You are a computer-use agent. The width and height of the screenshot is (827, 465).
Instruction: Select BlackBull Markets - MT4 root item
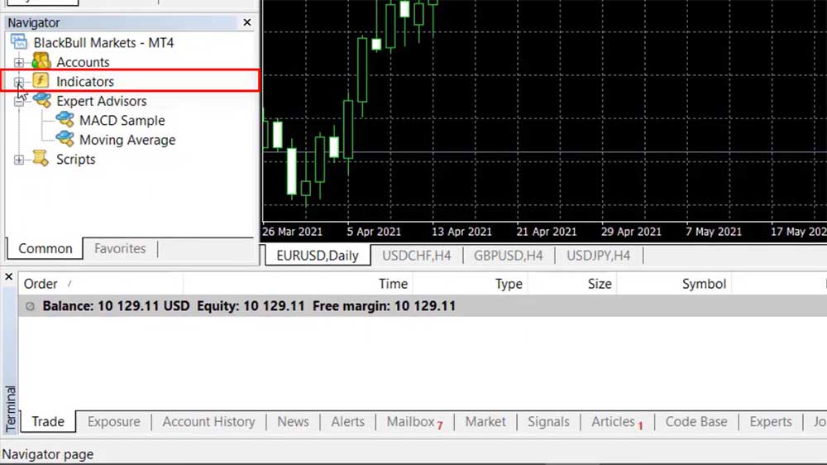point(103,42)
